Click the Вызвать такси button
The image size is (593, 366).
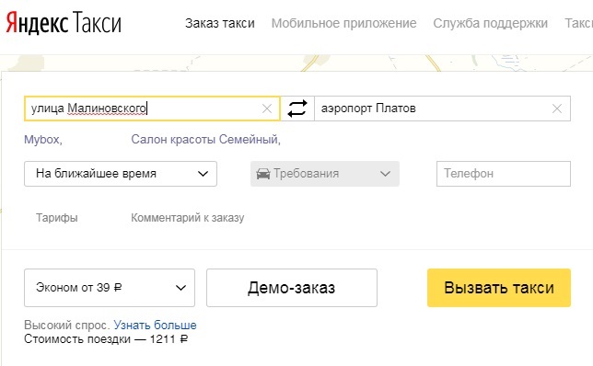coord(499,288)
